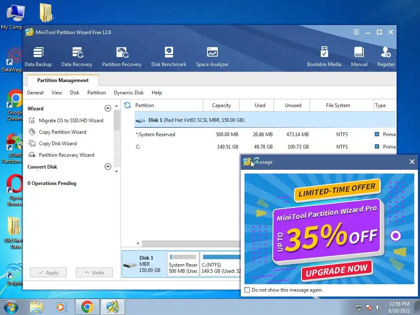Select the Disk 1 MBR block in the disk map
The width and height of the screenshot is (420, 315).
pyautogui.click(x=144, y=264)
